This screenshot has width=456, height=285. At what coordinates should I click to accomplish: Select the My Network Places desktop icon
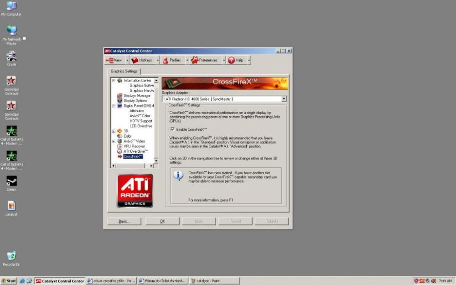[x=11, y=35]
